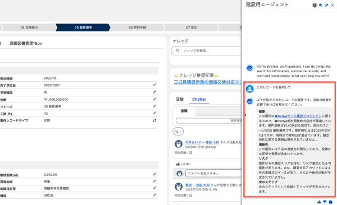The width and height of the screenshot is (337, 205).
Task: Open the avatar on the 打ち合わせ post
Action: [x=179, y=144]
